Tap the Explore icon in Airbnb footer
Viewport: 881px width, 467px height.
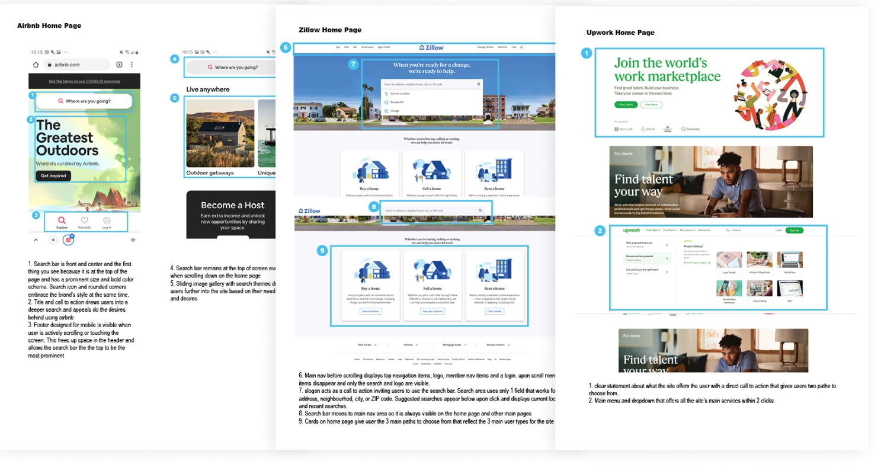click(62, 220)
